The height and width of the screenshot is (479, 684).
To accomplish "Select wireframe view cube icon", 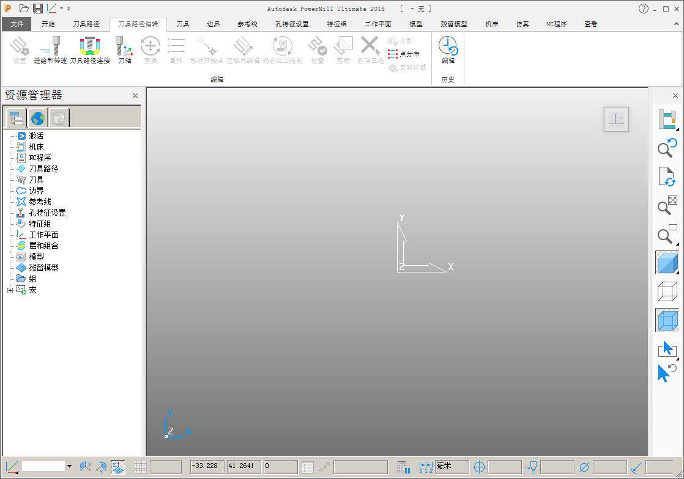I will pyautogui.click(x=667, y=291).
